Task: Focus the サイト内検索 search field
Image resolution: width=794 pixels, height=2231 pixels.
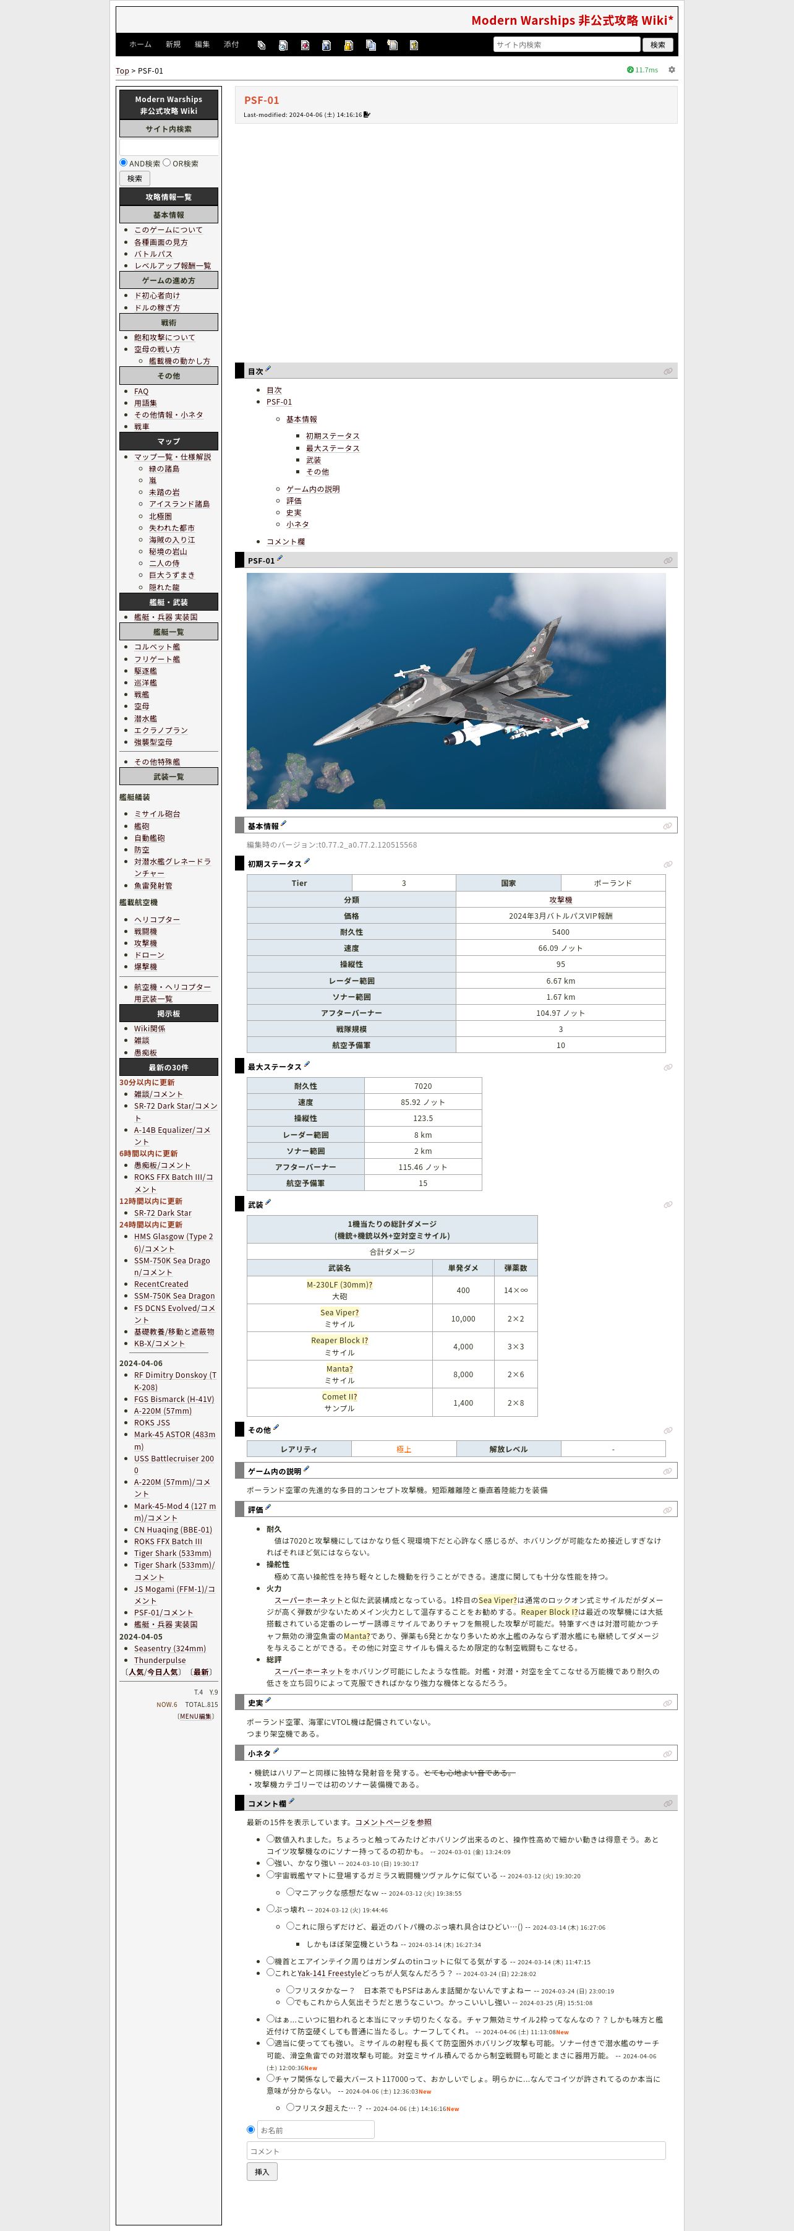Action: coord(566,44)
